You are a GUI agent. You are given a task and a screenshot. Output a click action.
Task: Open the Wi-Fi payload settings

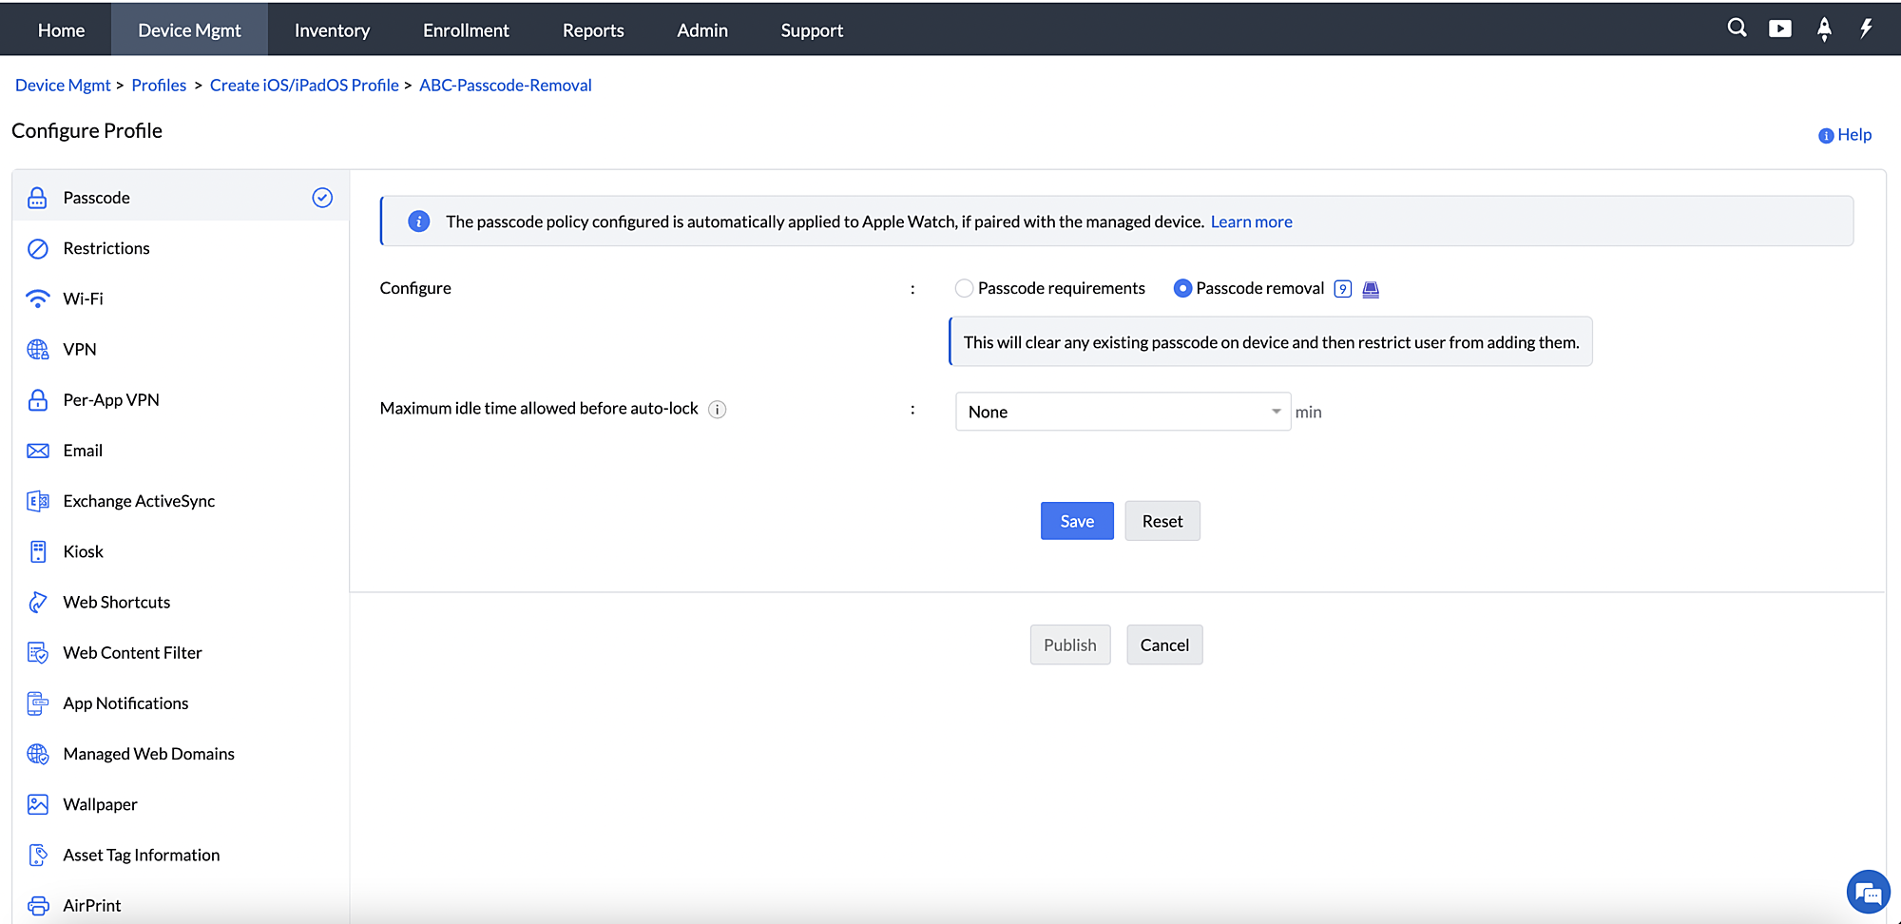pyautogui.click(x=83, y=298)
